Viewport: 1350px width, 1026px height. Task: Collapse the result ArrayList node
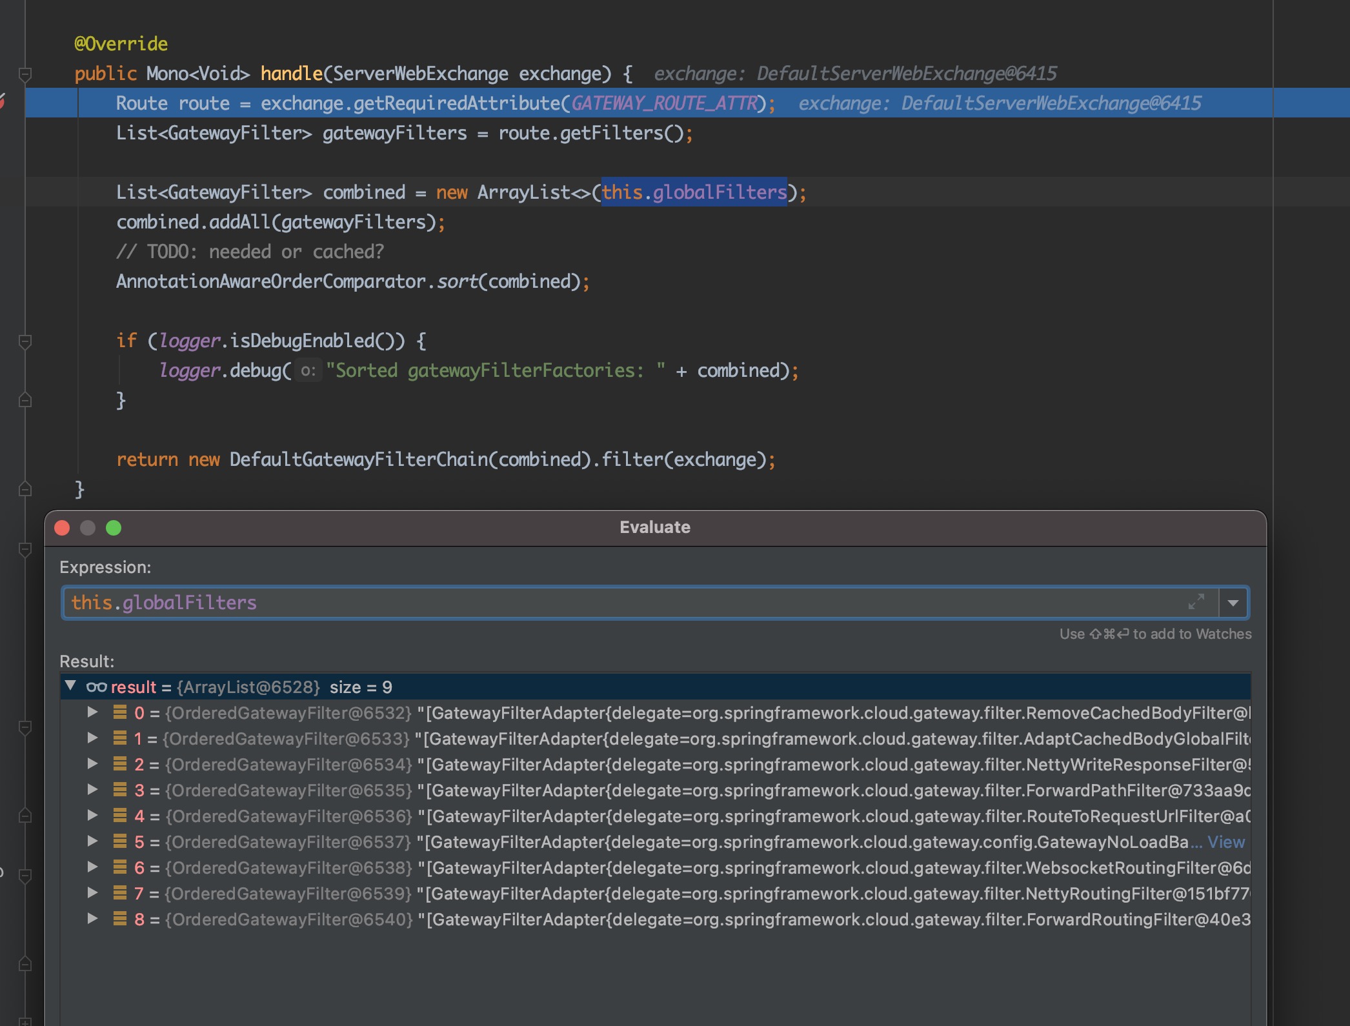pyautogui.click(x=71, y=686)
